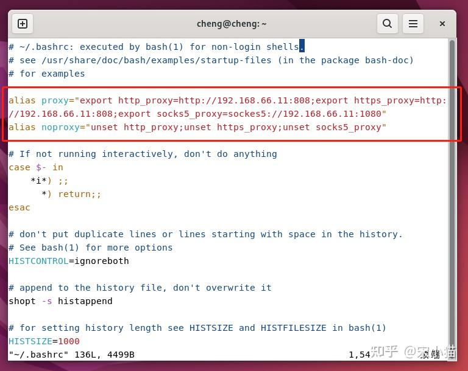Open the hamburger menu
Screen dimensions: 468x371
coord(413,24)
